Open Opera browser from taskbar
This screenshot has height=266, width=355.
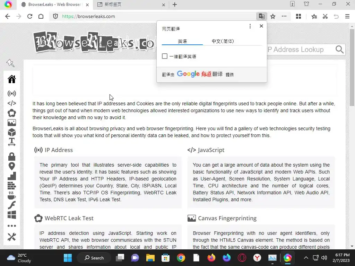tap(242, 258)
